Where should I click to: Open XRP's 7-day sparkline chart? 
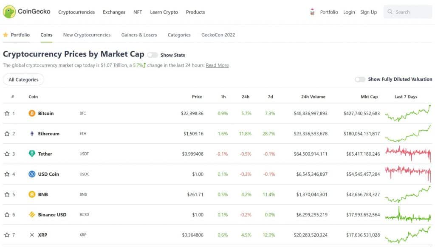[x=408, y=235]
